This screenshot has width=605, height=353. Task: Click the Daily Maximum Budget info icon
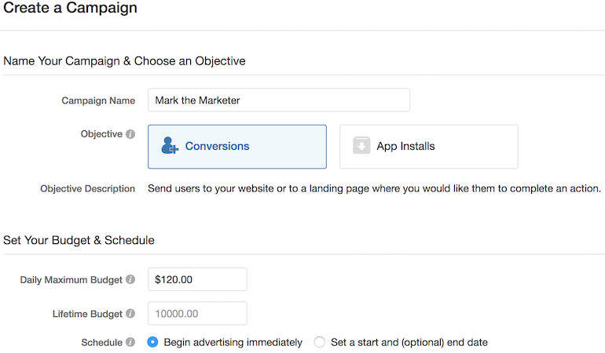coord(130,279)
